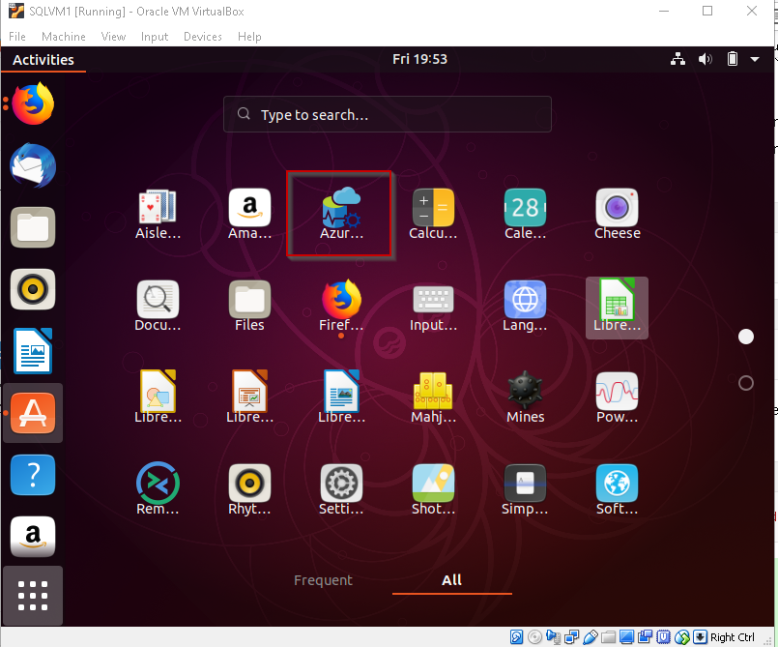The image size is (778, 647).
Task: Open the system menu arrow in top bar
Action: click(x=755, y=59)
